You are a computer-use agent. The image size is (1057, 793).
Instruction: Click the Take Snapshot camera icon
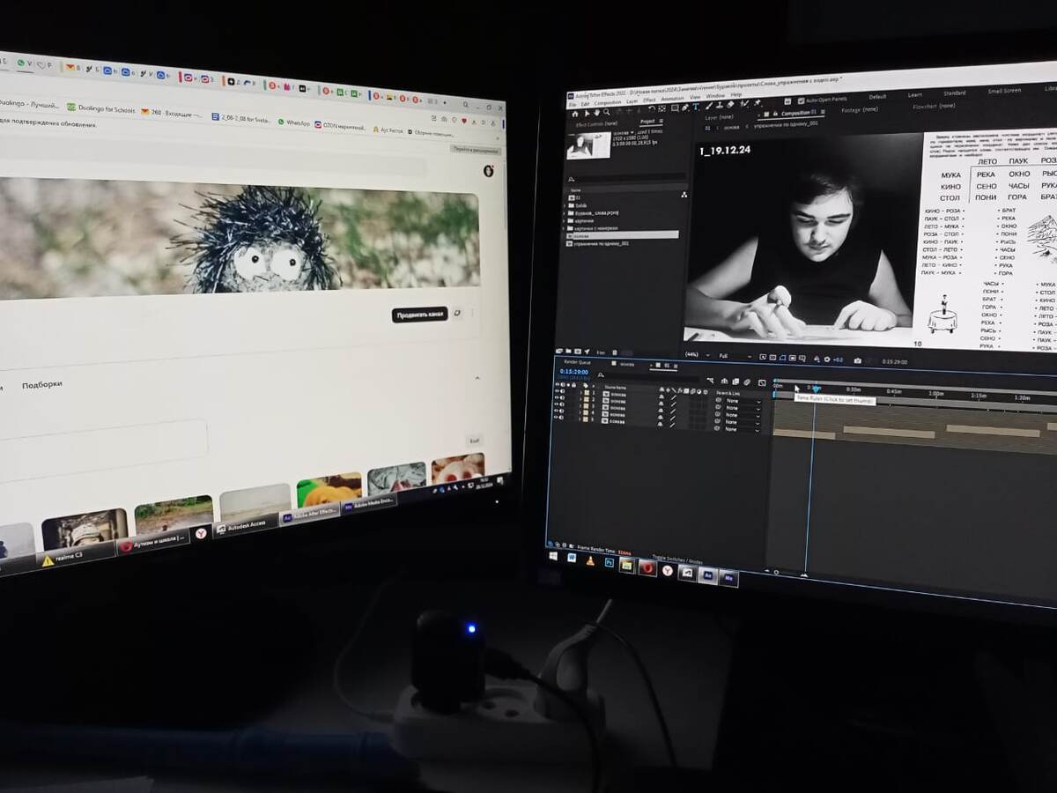point(857,359)
